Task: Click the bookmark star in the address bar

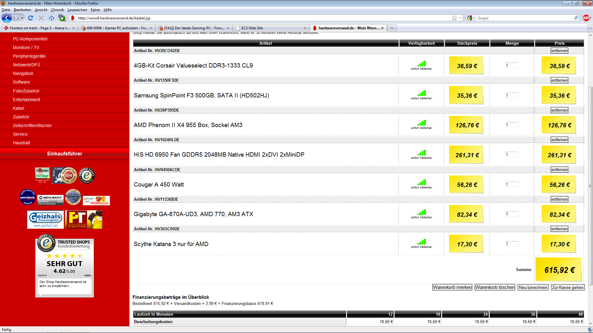Action: click(x=454, y=18)
